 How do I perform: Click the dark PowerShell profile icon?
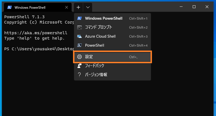pos(79,45)
